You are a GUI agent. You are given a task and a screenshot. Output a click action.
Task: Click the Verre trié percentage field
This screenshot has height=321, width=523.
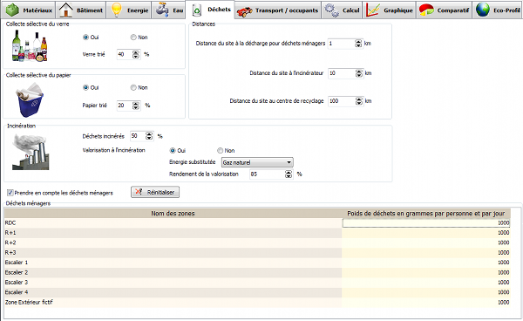(x=125, y=54)
